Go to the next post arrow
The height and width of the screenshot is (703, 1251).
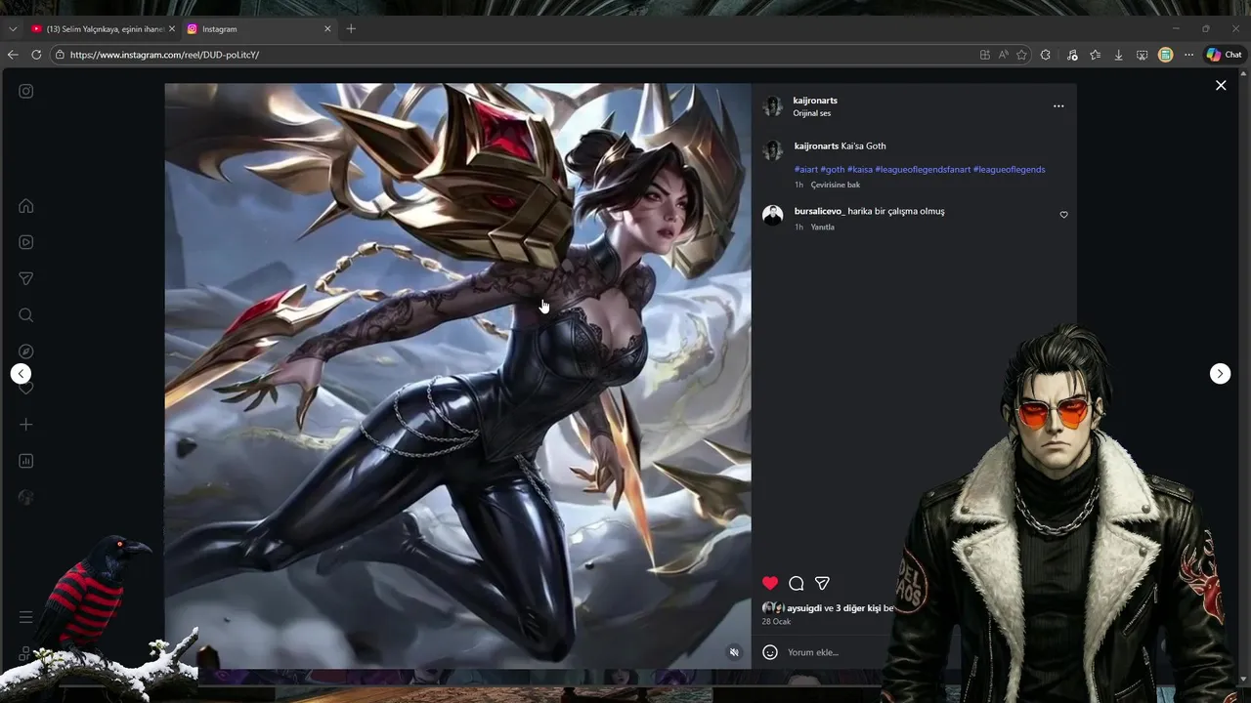point(1220,374)
